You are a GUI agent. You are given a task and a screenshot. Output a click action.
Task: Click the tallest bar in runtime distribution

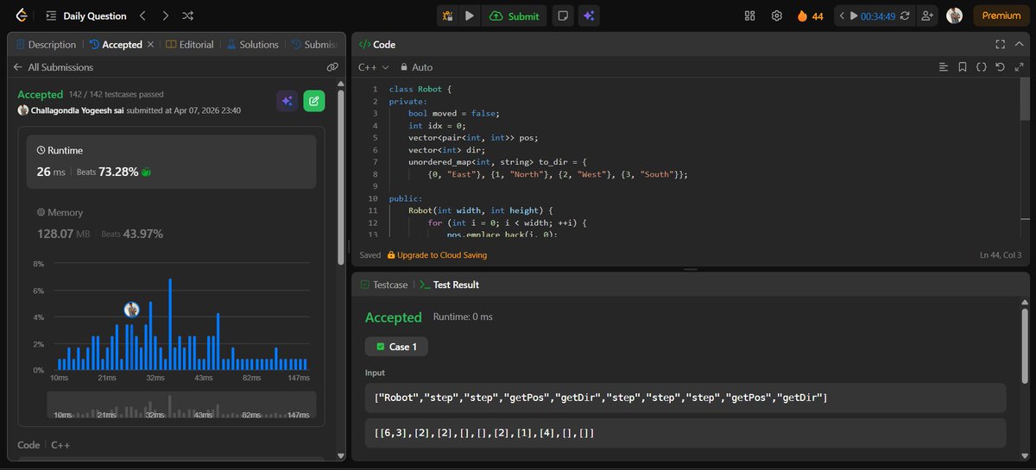170,324
